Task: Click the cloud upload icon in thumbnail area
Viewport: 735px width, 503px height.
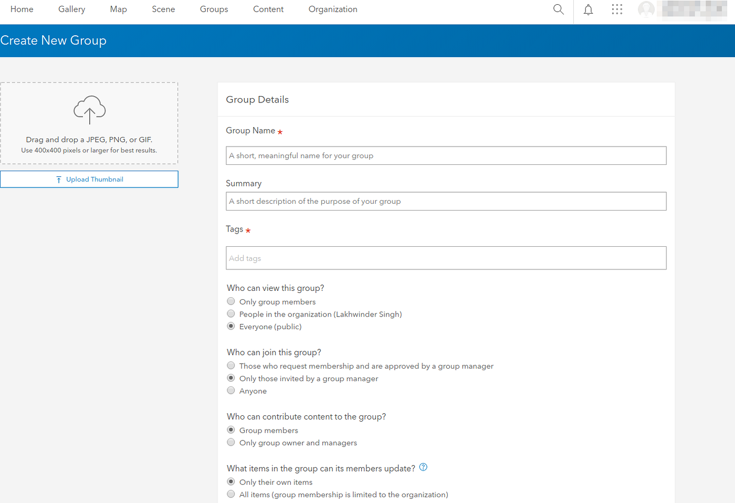Action: (x=89, y=109)
